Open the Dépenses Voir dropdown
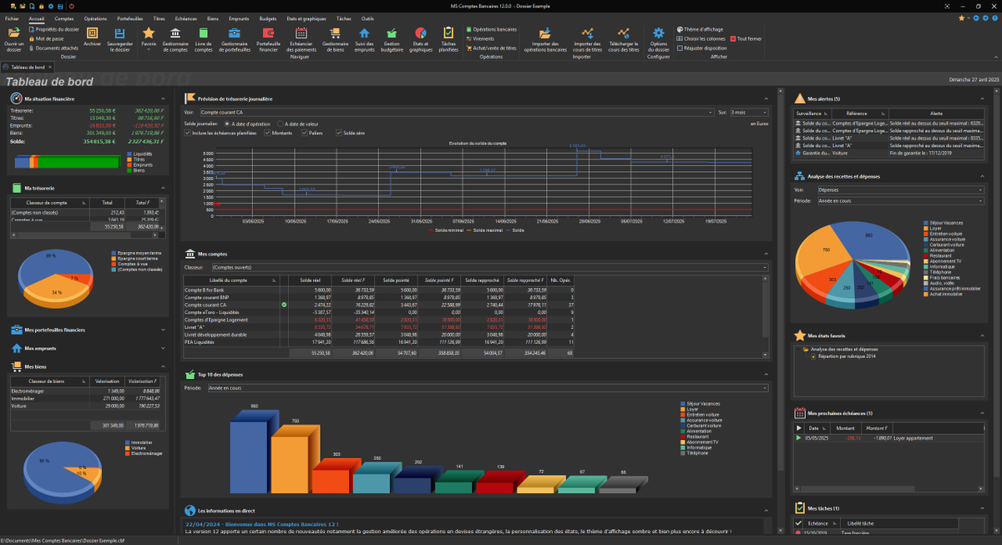Image resolution: width=1002 pixels, height=545 pixels. pos(901,189)
